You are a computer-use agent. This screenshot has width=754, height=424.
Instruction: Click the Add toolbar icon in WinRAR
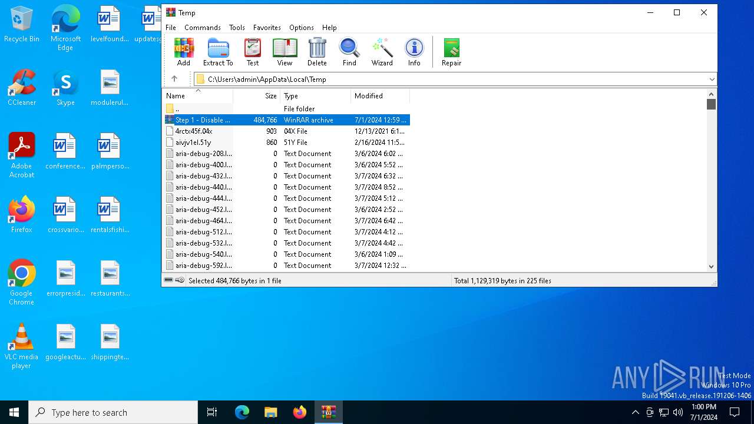(x=184, y=52)
